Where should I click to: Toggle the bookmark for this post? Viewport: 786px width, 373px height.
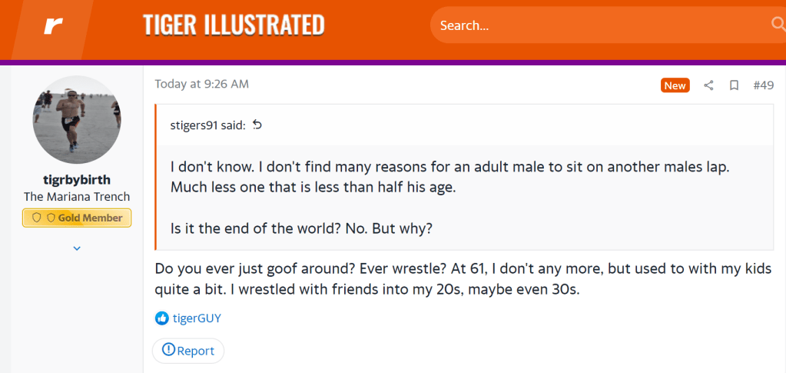click(x=734, y=85)
